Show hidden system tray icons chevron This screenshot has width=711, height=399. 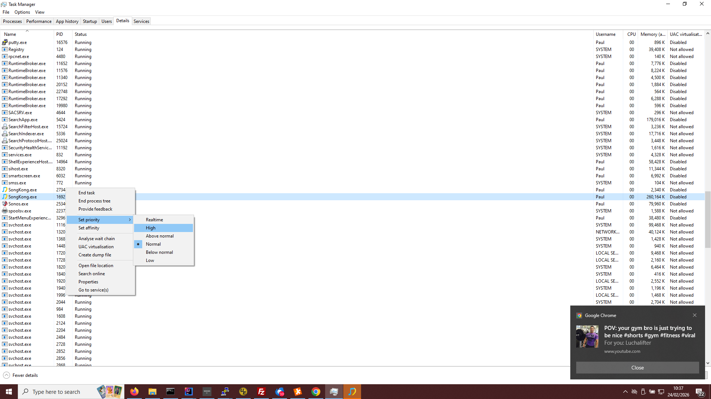pos(625,392)
